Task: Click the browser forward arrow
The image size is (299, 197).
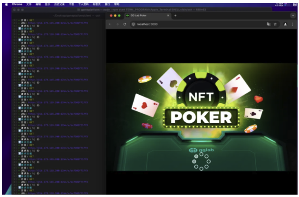Action: point(117,24)
